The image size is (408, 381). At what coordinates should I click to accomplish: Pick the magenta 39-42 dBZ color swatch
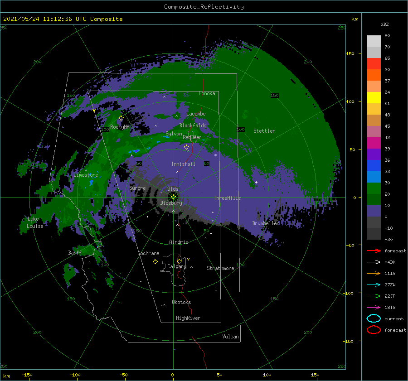click(x=374, y=143)
